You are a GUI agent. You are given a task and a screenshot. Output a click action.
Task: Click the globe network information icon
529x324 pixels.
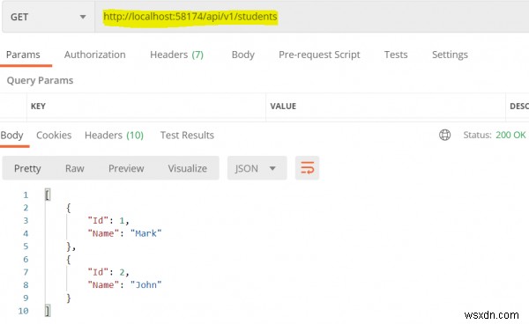tap(444, 135)
